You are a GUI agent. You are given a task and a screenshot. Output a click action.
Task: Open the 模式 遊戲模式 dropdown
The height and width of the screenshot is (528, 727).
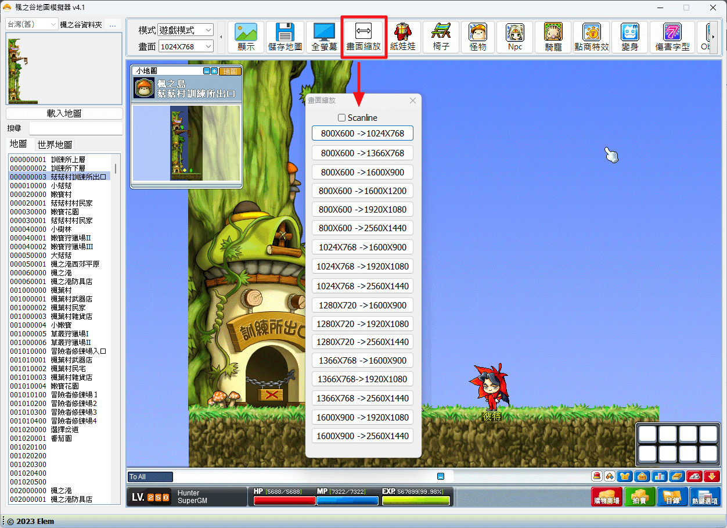coord(186,30)
